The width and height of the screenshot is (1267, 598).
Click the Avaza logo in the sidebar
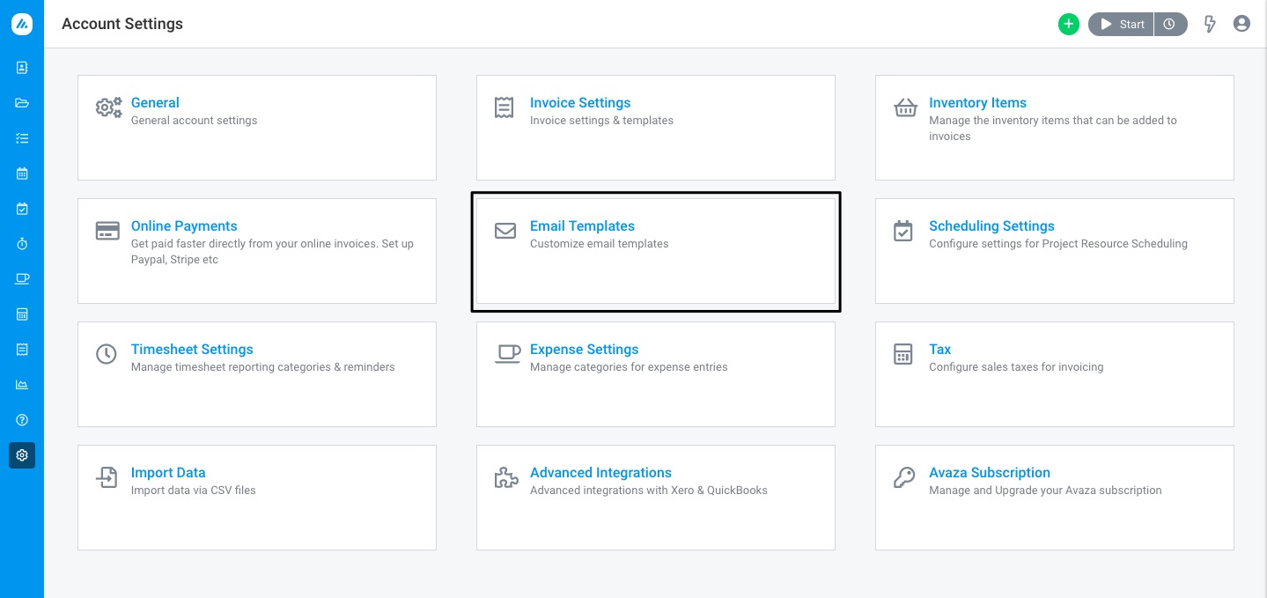tap(22, 24)
